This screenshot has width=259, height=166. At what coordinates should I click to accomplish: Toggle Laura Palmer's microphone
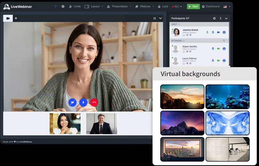(x=213, y=60)
